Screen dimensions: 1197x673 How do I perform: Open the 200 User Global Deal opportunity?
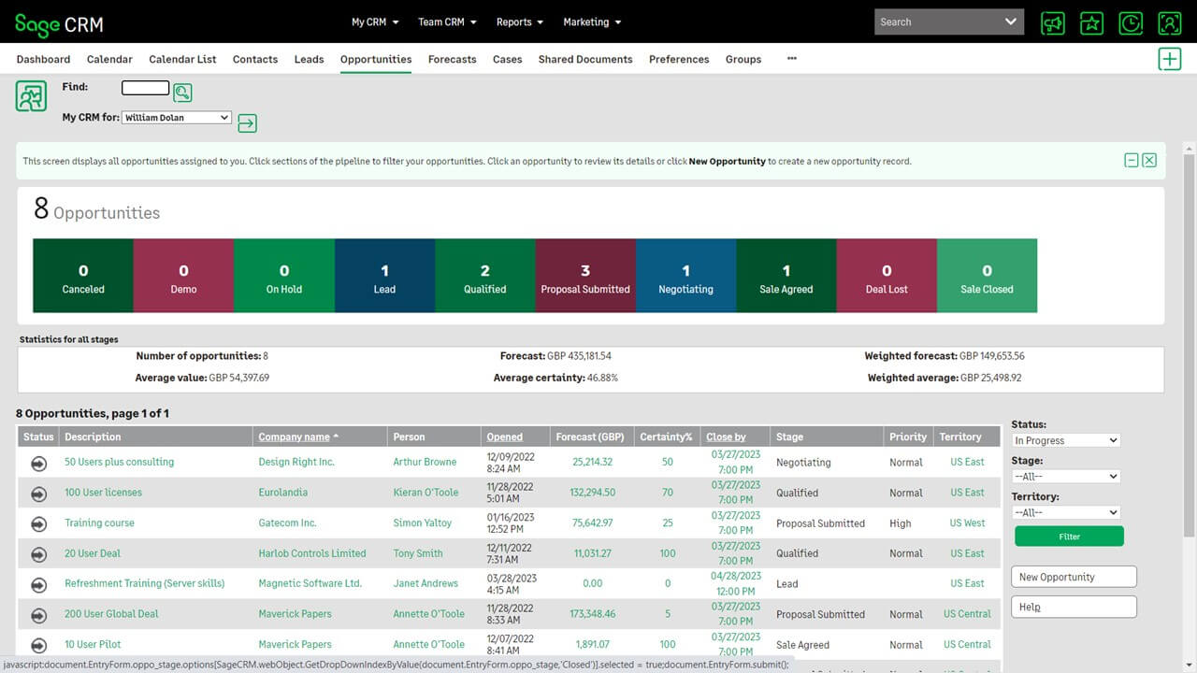(111, 614)
